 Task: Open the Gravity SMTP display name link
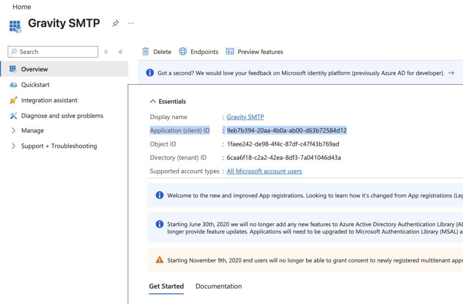245,117
